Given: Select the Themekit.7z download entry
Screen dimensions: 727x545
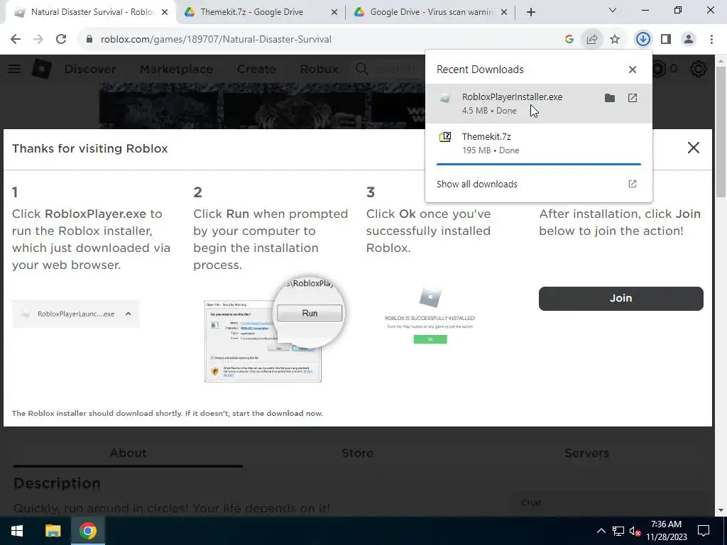Looking at the screenshot, I should [x=539, y=143].
